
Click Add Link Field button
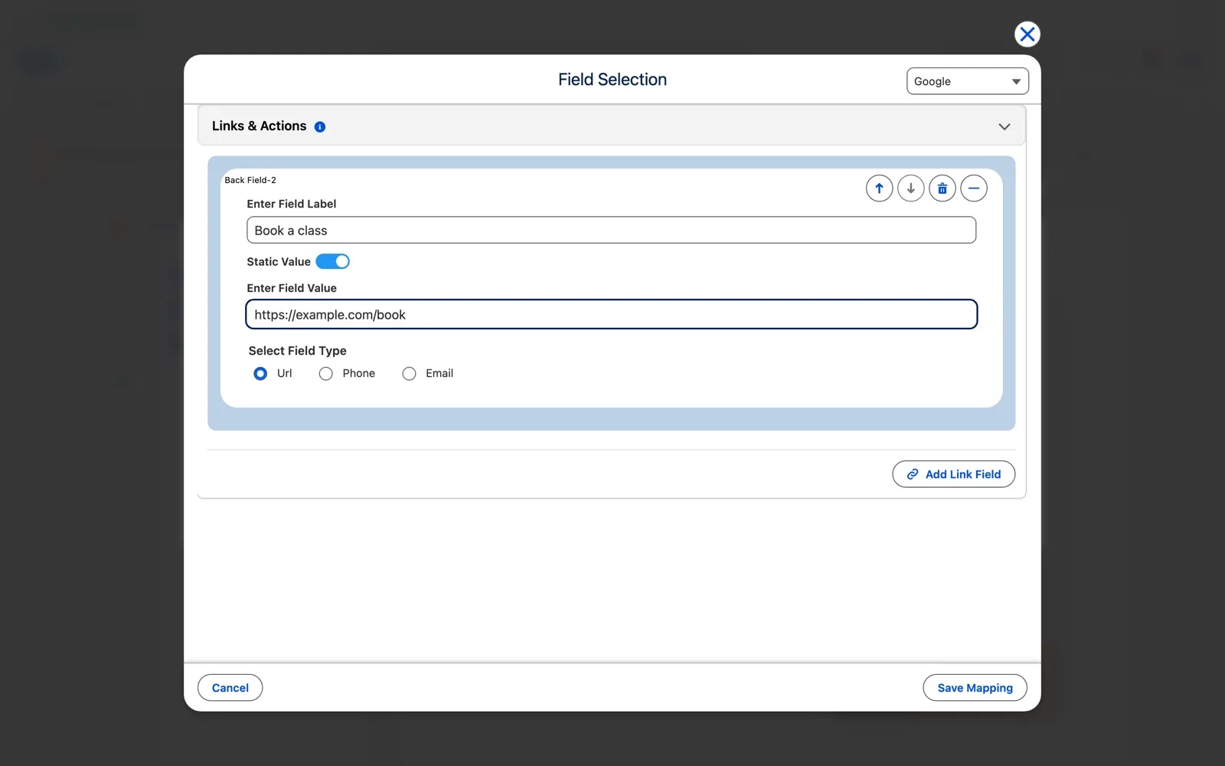pyautogui.click(x=953, y=474)
